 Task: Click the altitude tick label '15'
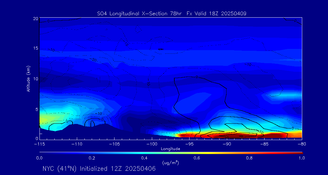[x=36, y=48]
